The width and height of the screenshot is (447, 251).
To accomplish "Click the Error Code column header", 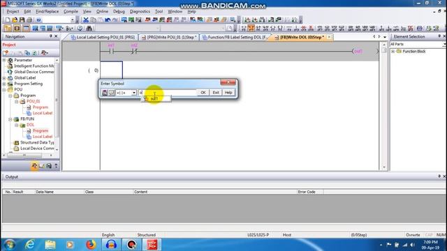I will [x=310, y=192].
